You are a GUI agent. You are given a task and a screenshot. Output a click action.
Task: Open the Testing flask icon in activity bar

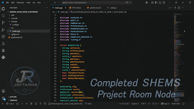coord(3,44)
